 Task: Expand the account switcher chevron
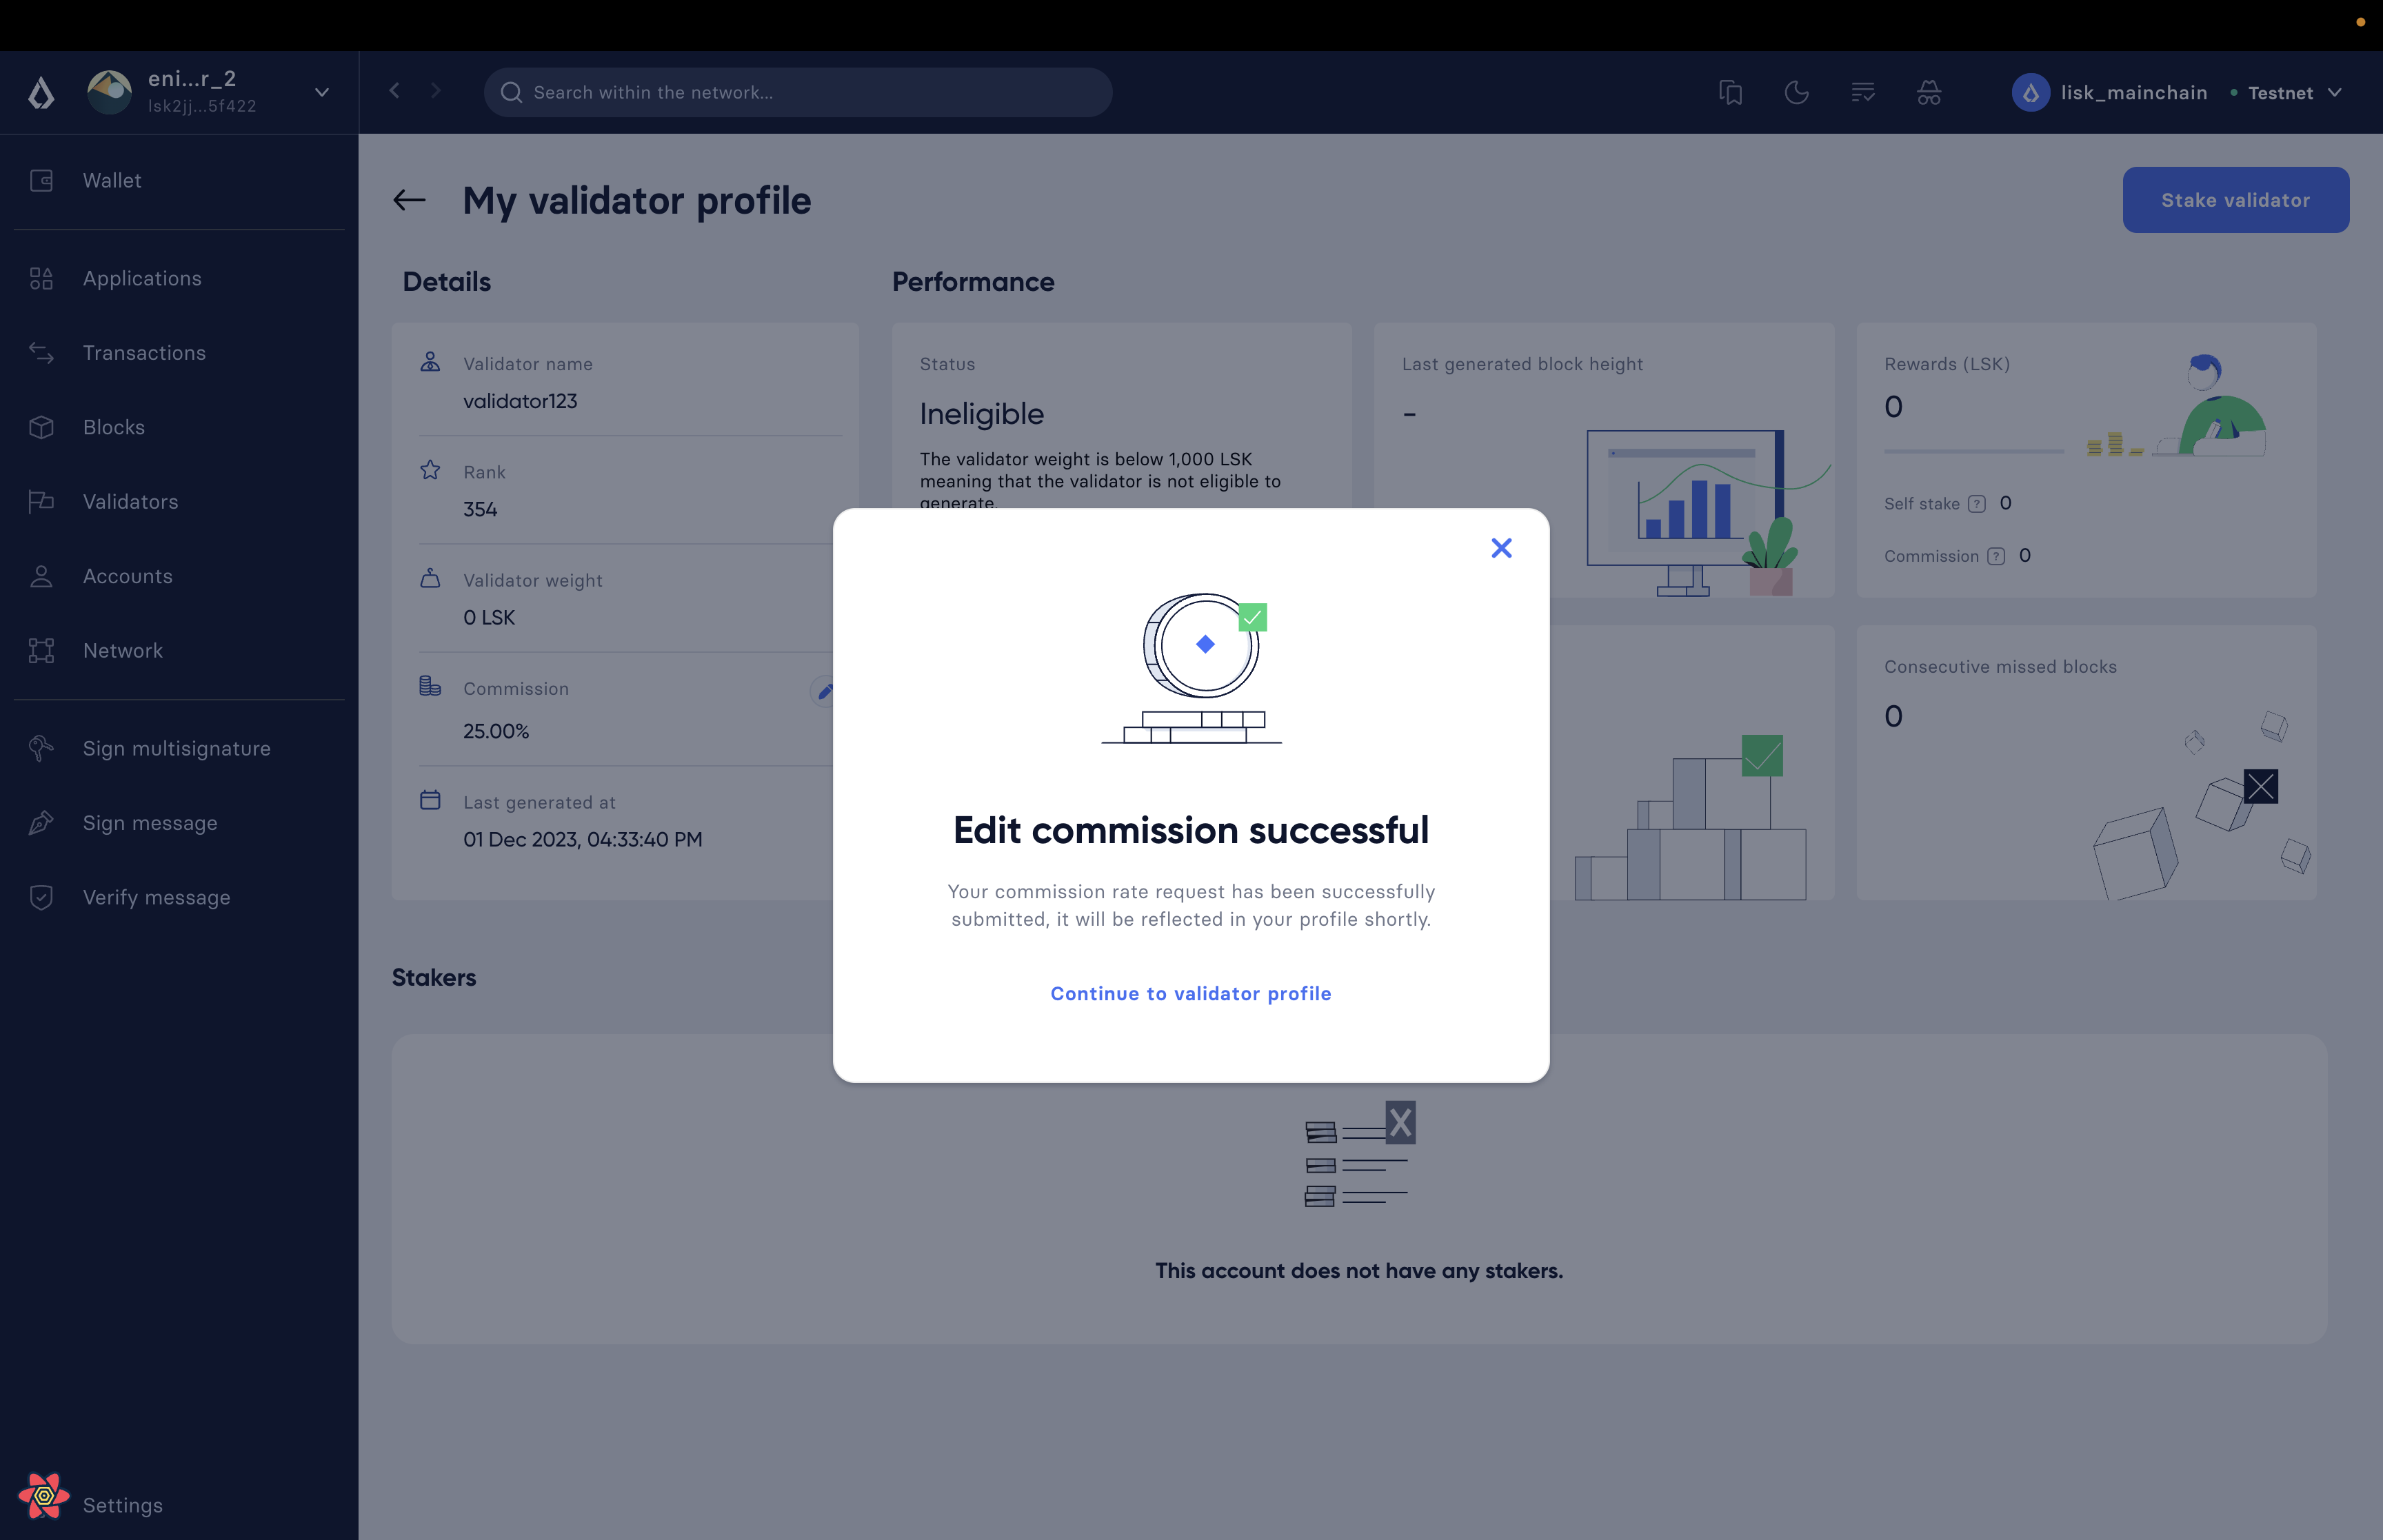[322, 92]
